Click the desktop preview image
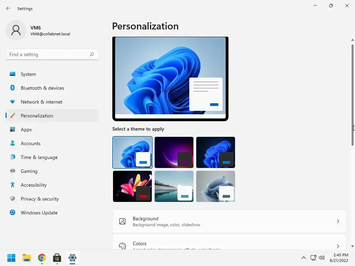This screenshot has height=266, width=355. 170,79
